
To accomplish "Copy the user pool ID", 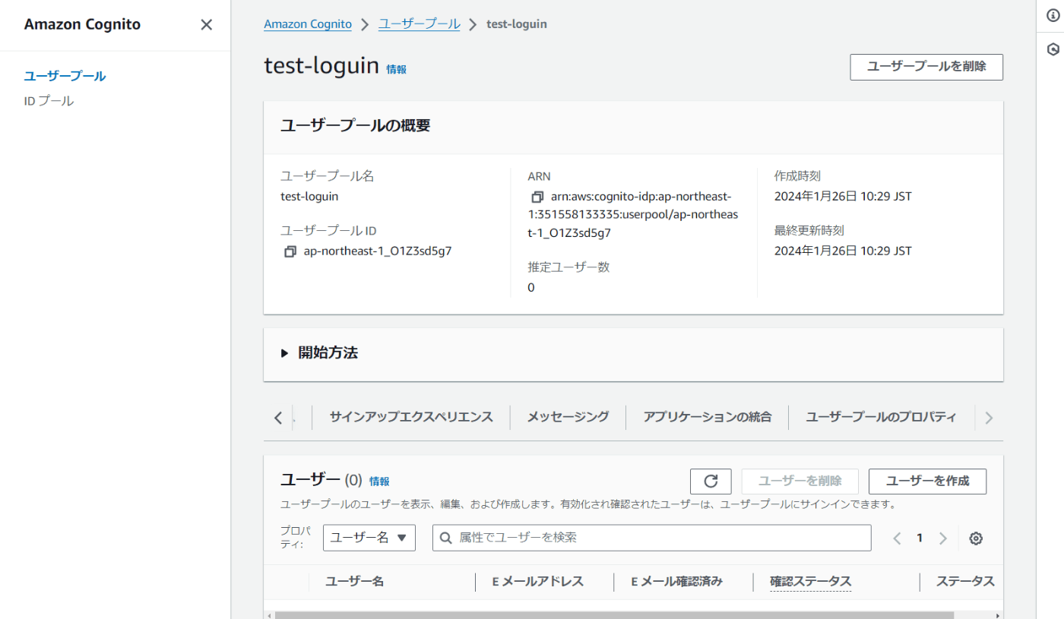I will pyautogui.click(x=290, y=251).
